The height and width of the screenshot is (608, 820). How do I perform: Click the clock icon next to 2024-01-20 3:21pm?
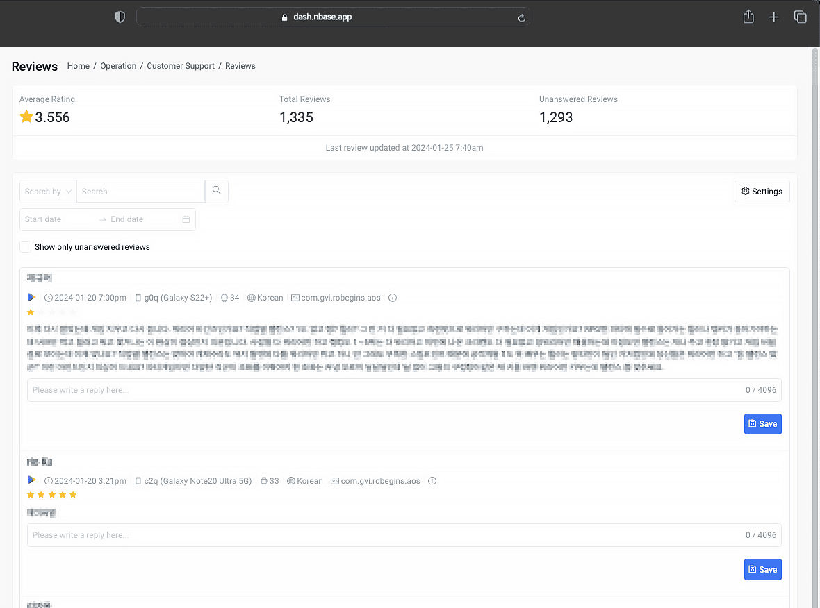[x=48, y=480]
